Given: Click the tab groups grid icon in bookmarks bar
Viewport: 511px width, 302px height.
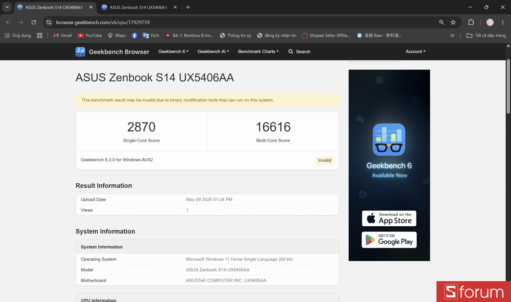Looking at the screenshot, I should point(40,35).
